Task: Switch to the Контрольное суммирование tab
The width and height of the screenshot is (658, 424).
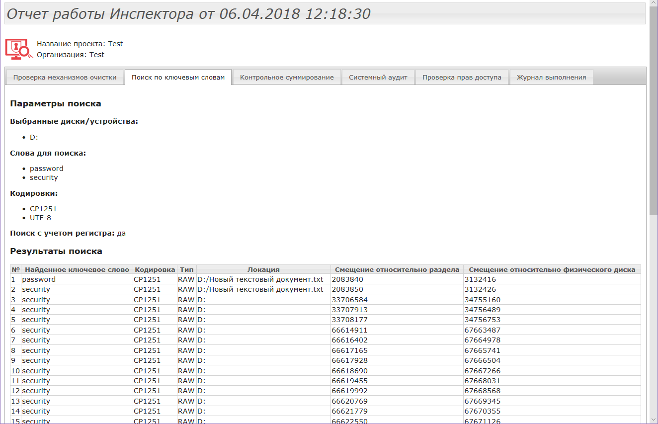Action: 287,77
